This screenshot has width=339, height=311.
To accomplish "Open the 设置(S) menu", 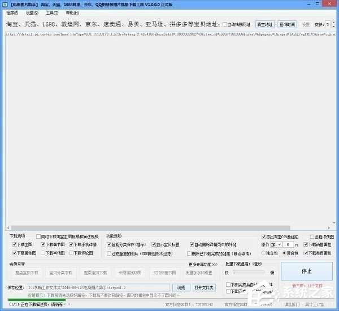I will (x=32, y=13).
